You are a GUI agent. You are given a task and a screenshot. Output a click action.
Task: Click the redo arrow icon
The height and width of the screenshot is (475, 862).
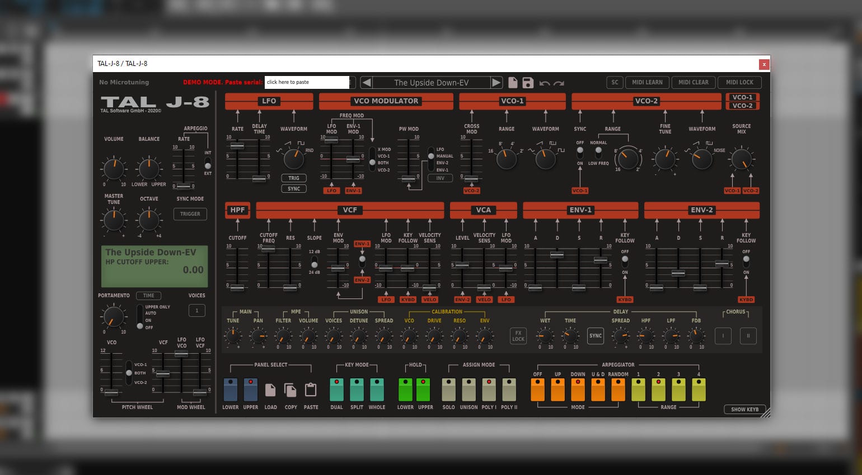559,83
